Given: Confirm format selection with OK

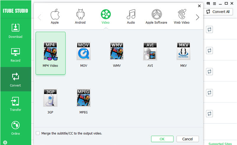Looking at the screenshot, I should pos(162,139).
